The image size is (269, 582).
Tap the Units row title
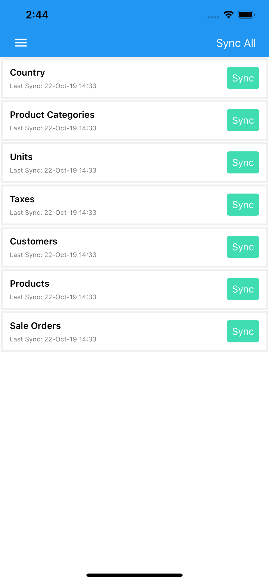[21, 157]
